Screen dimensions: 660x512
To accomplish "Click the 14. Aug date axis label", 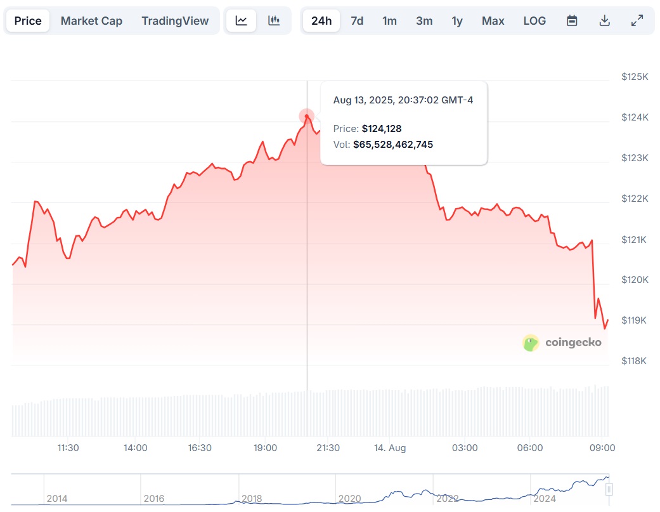I will coord(390,448).
